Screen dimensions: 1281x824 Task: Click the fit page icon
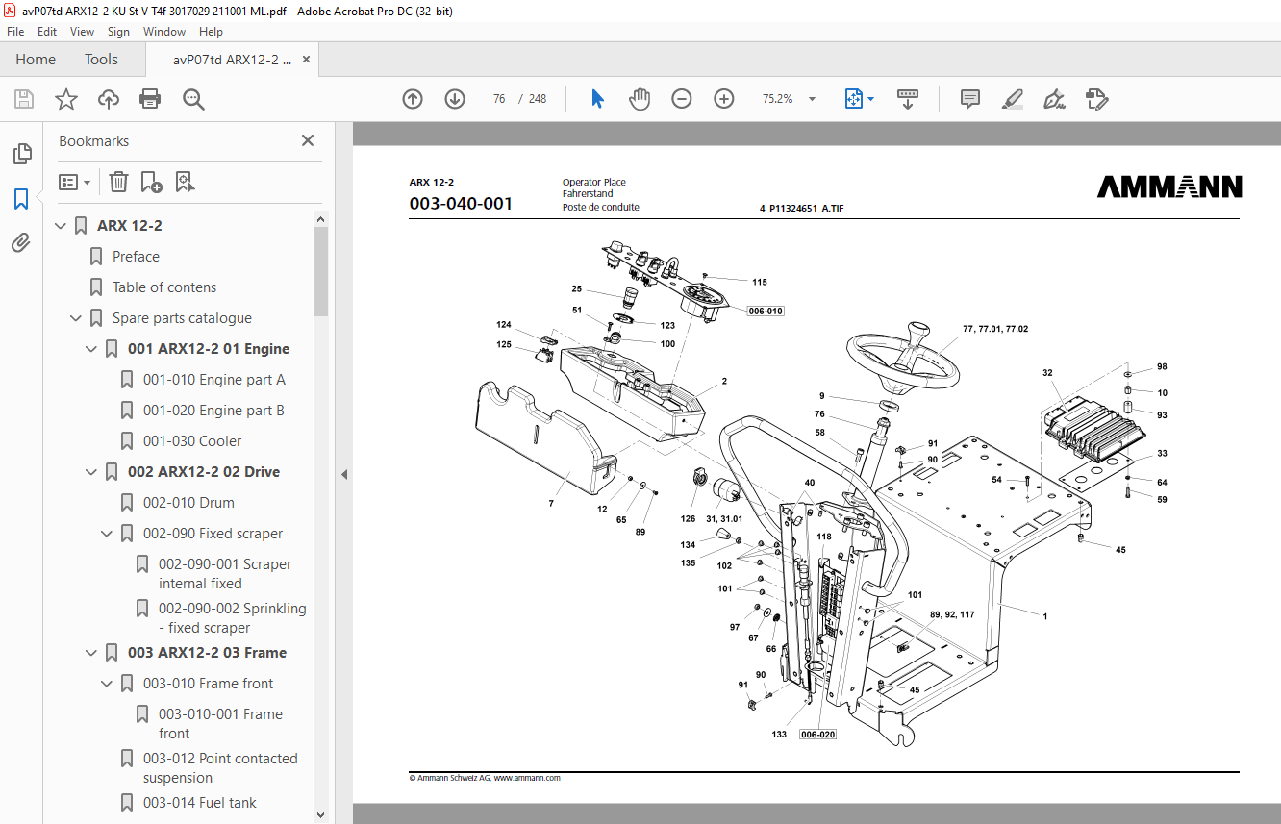pos(853,99)
